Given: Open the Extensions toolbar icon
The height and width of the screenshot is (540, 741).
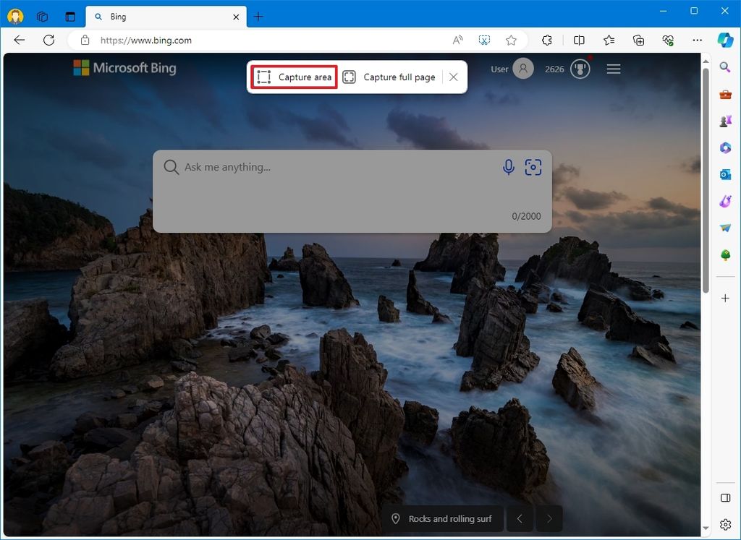Looking at the screenshot, I should coord(547,40).
